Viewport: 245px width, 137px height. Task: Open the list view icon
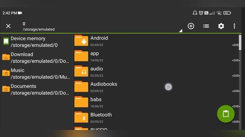click(x=206, y=26)
